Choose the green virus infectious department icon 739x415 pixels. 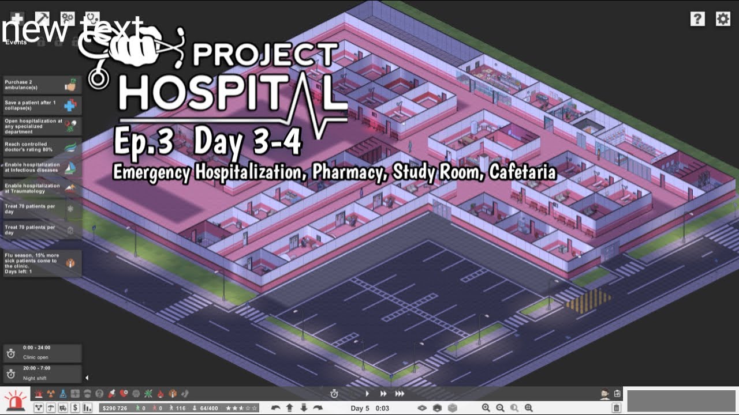pyautogui.click(x=148, y=394)
